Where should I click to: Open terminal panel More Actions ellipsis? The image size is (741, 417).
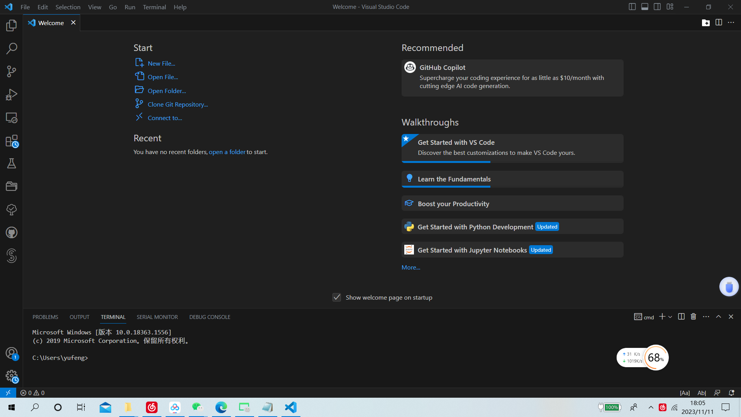(706, 317)
